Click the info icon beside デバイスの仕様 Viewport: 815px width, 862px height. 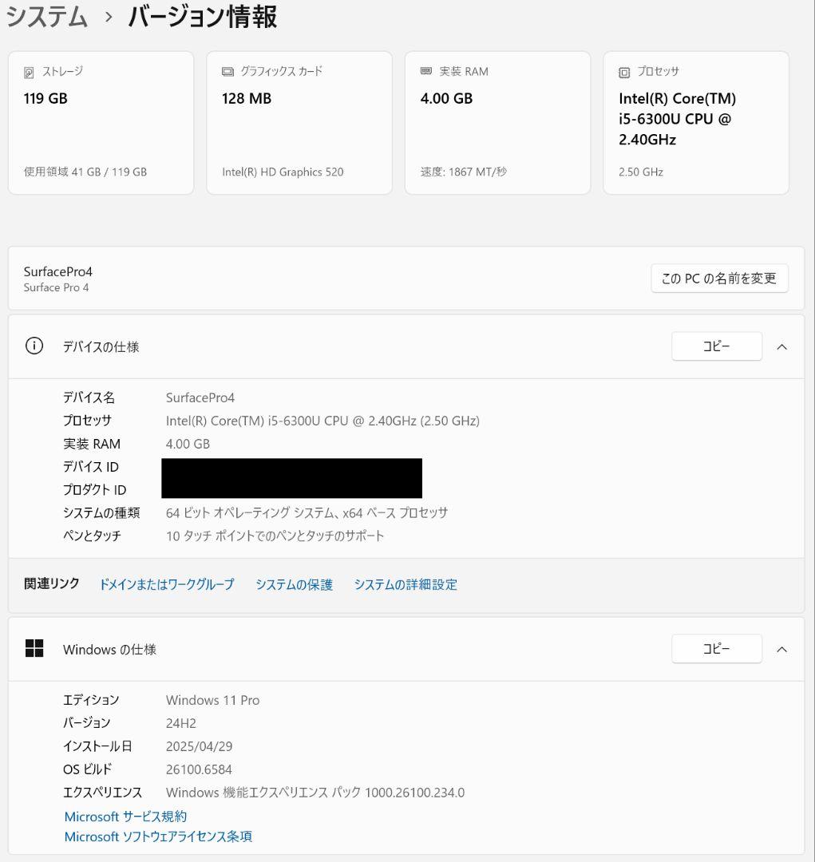click(34, 346)
